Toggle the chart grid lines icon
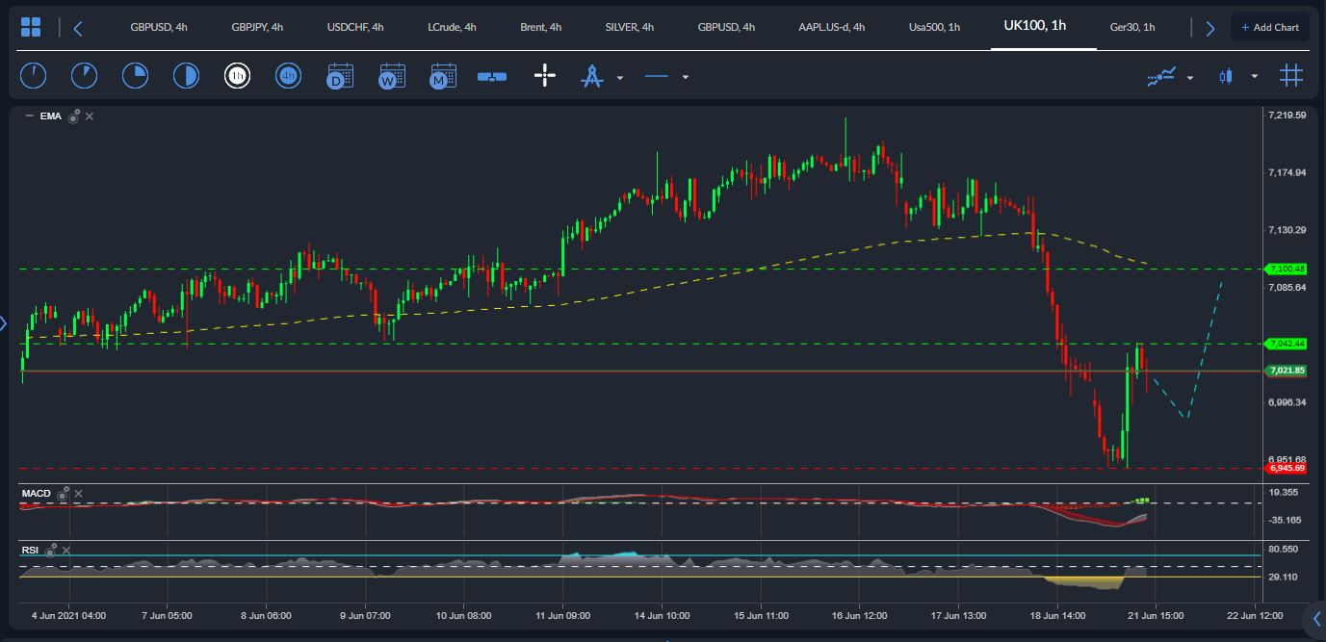The image size is (1326, 642). (1291, 75)
